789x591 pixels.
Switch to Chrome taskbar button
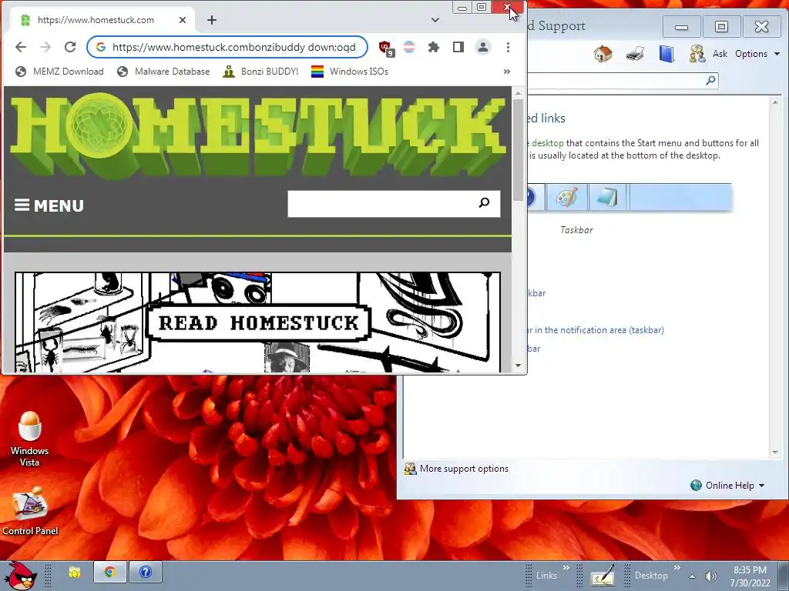click(109, 573)
